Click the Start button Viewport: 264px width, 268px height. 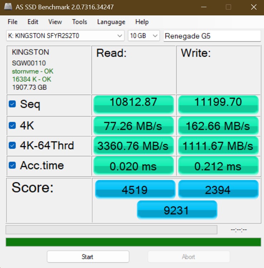coord(88,257)
